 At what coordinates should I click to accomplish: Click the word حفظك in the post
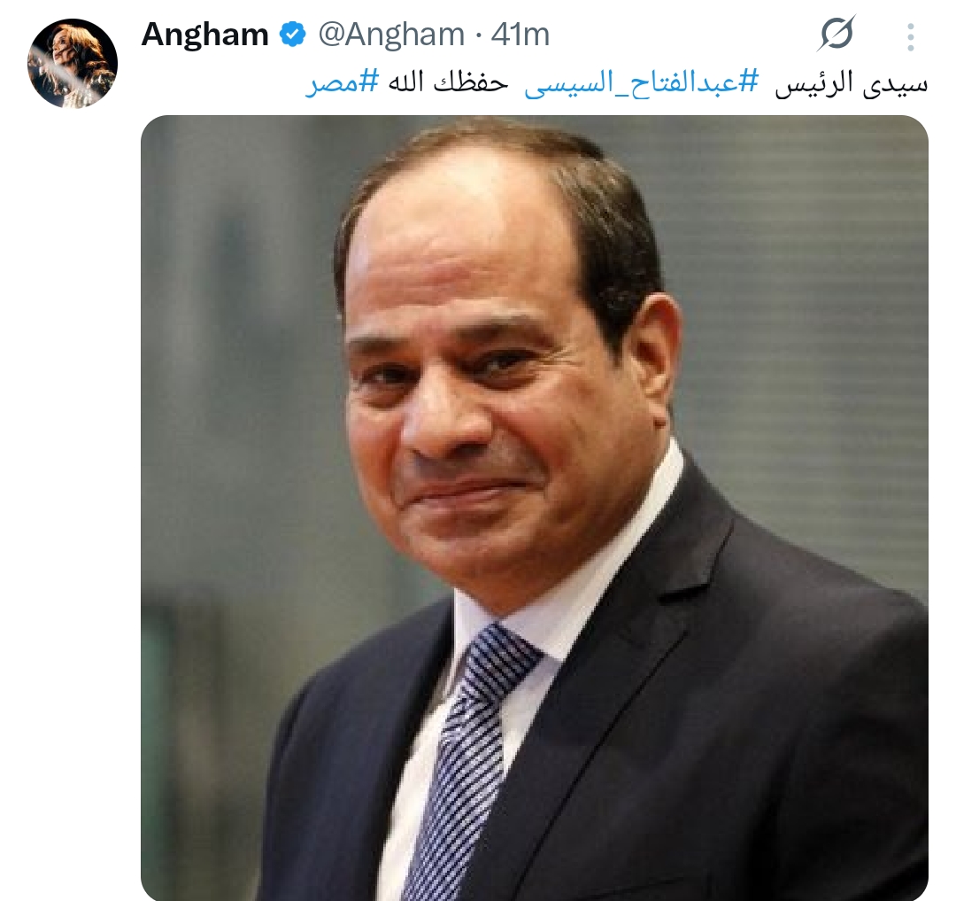coord(471,82)
